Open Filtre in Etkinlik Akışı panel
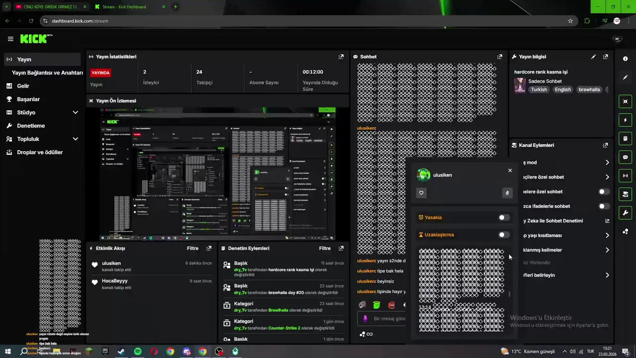 [x=192, y=248]
